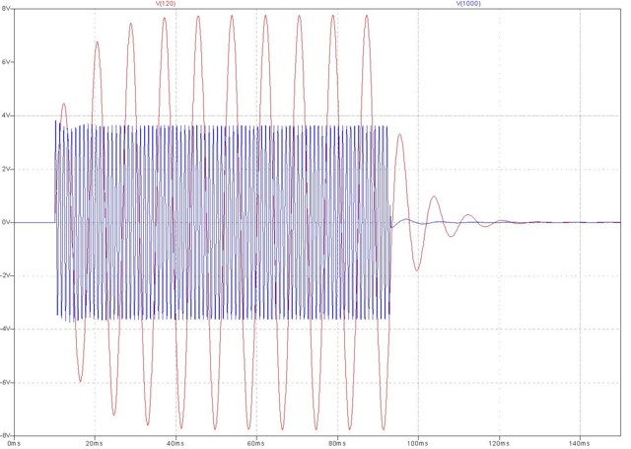Click the blue V(1000) trace label
The height and width of the screenshot is (449, 631).
click(x=467, y=4)
